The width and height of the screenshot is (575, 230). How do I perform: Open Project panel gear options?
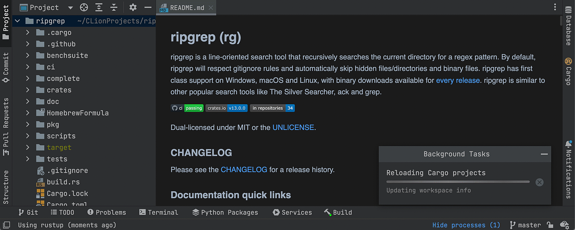[133, 7]
